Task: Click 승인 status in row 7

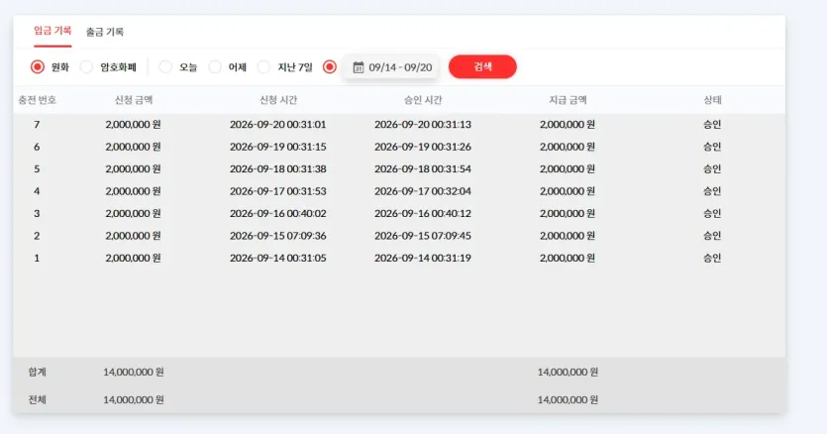Action: (x=712, y=125)
